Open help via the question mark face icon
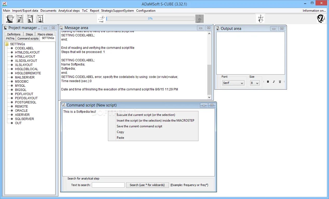The width and height of the screenshot is (329, 199). (x=321, y=19)
